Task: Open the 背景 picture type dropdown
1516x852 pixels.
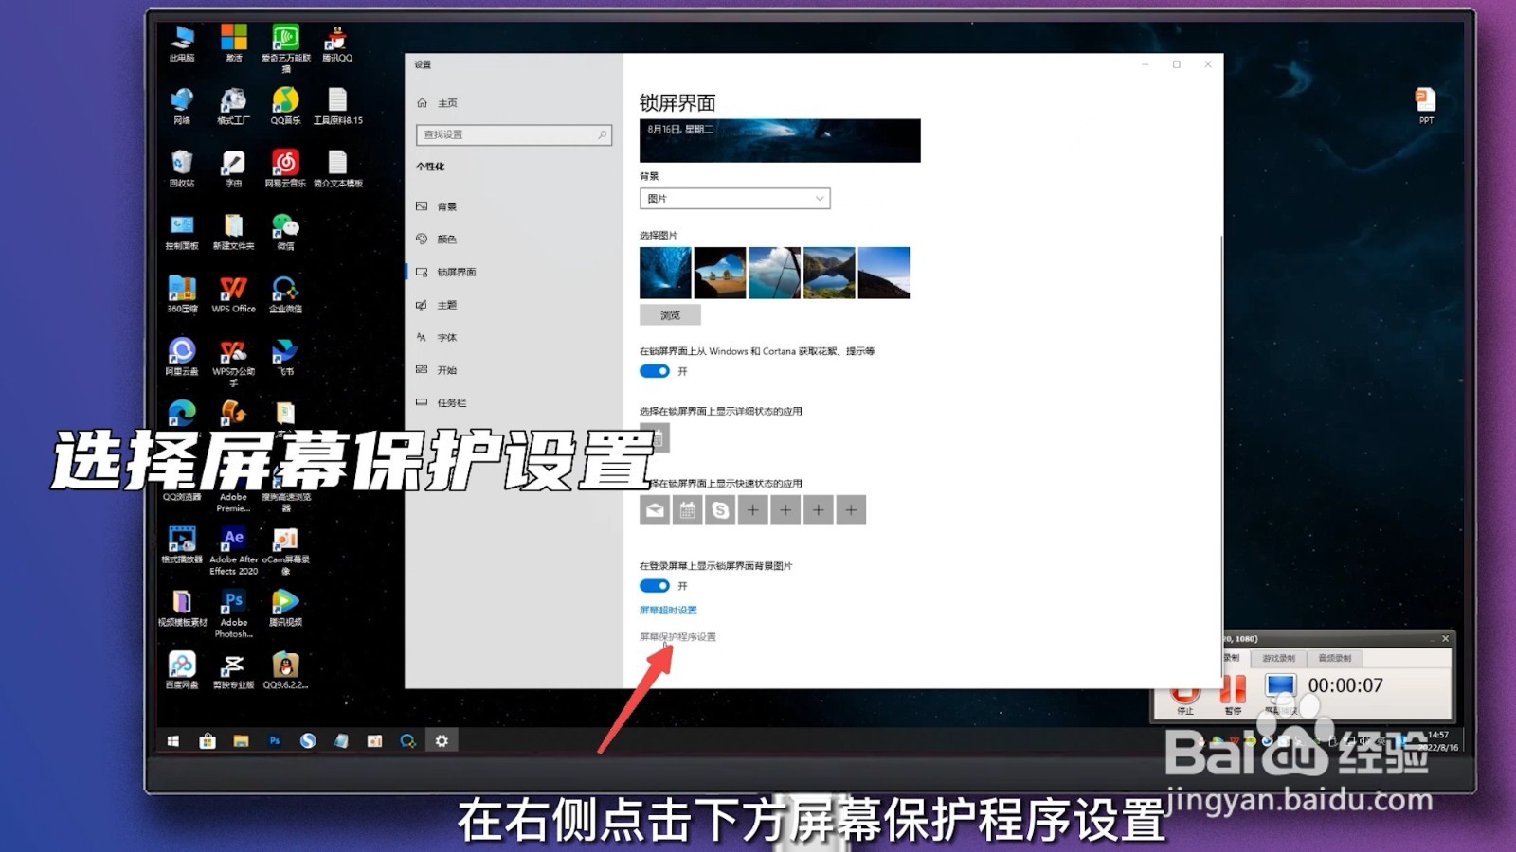Action: pos(734,198)
